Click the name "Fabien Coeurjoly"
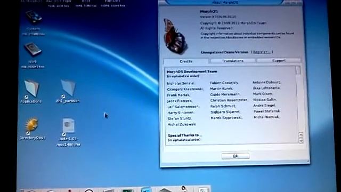 224,83
